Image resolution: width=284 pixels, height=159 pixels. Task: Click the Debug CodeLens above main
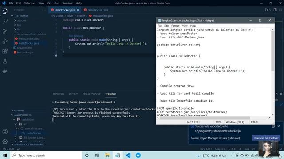[x=79, y=36]
